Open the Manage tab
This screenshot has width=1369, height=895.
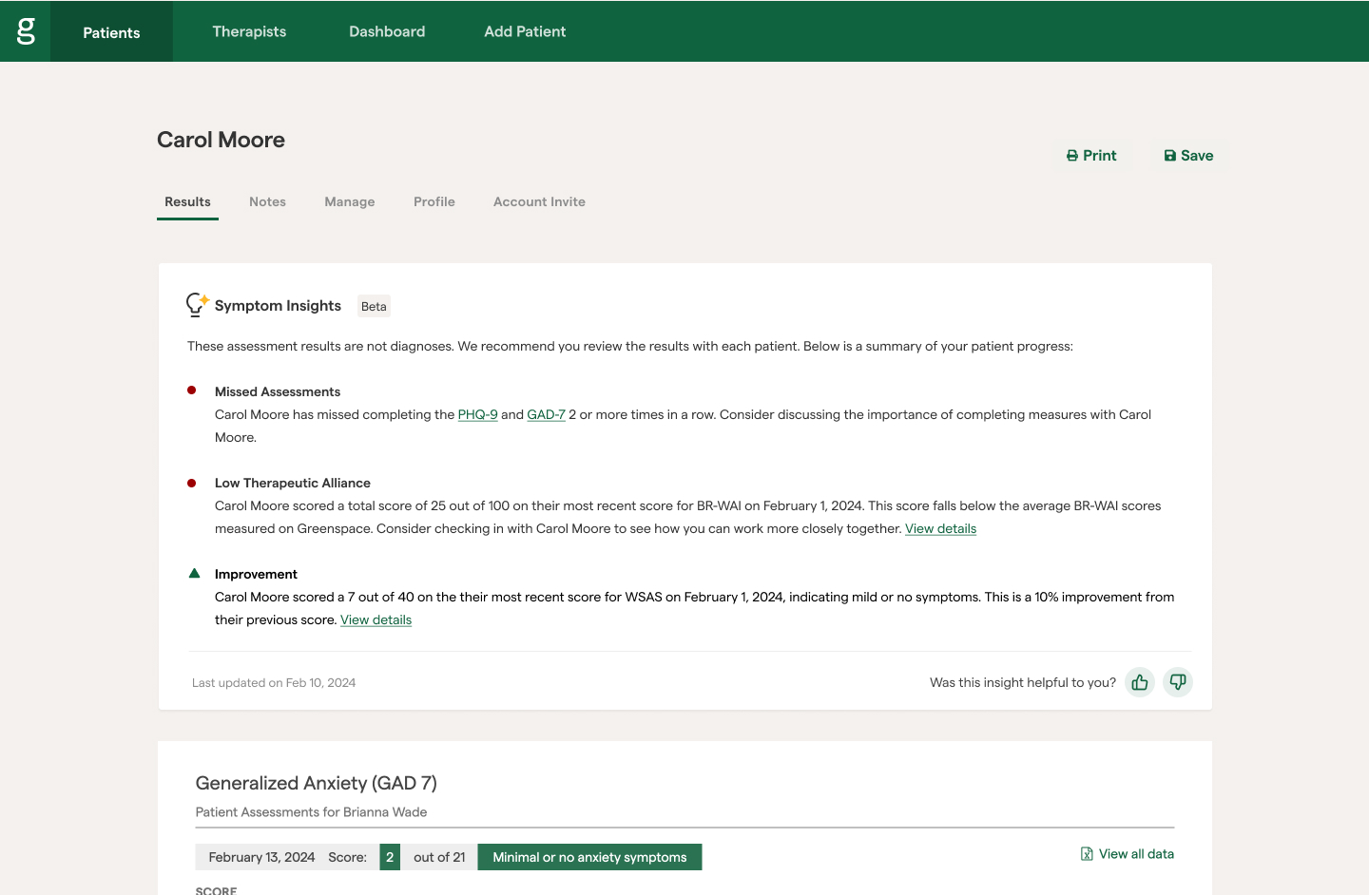(x=349, y=201)
